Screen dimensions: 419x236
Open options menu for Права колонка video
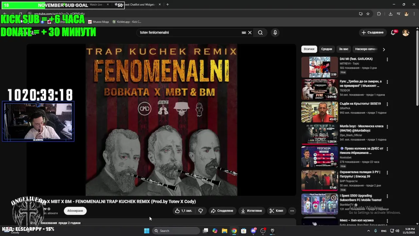point(387,149)
